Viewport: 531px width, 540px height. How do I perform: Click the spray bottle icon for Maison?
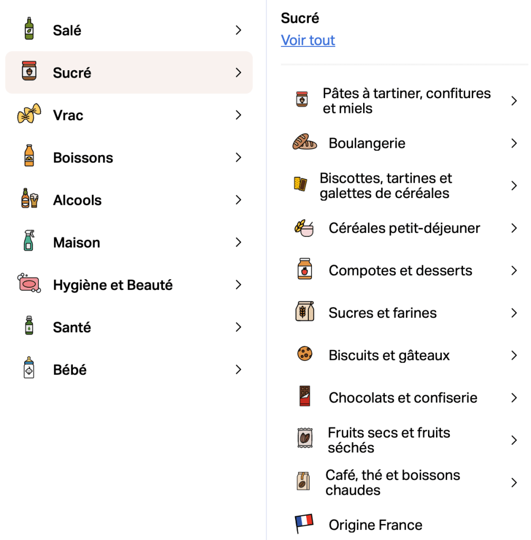click(x=29, y=242)
